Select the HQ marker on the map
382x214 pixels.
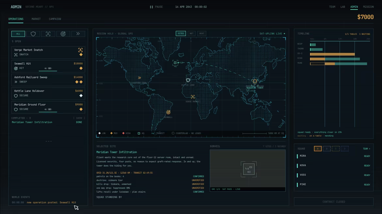pos(175,63)
